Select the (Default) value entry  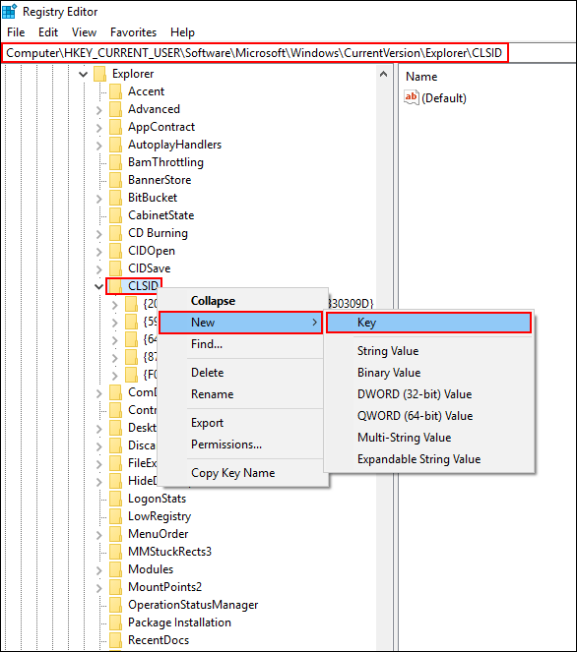[444, 98]
